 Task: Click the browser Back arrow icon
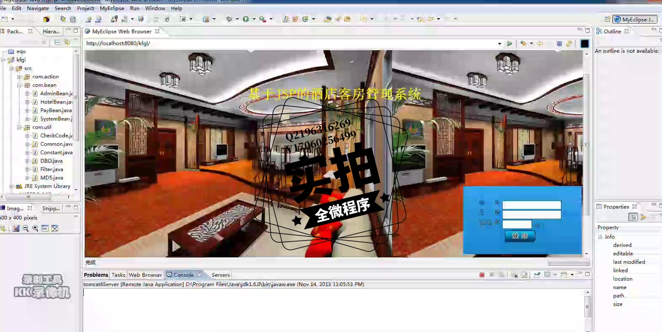tap(540, 43)
